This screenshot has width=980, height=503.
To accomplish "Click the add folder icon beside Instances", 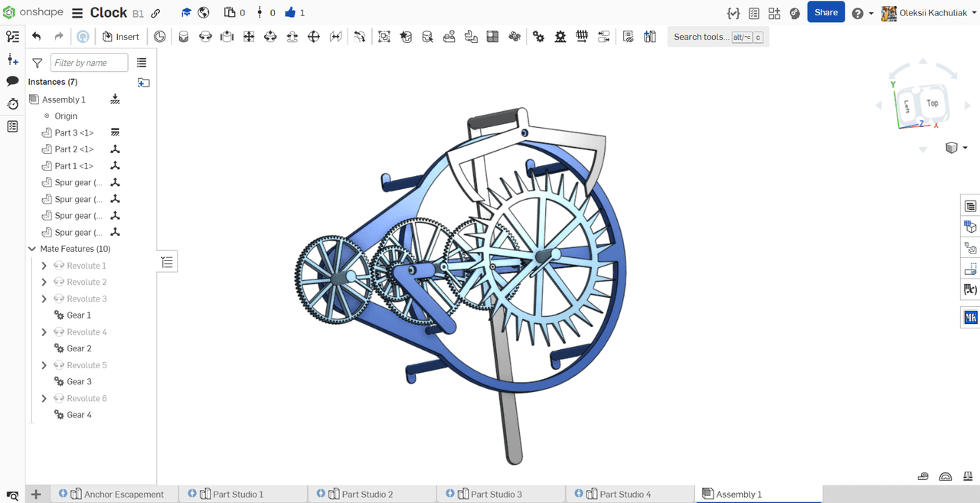I will 143,83.
